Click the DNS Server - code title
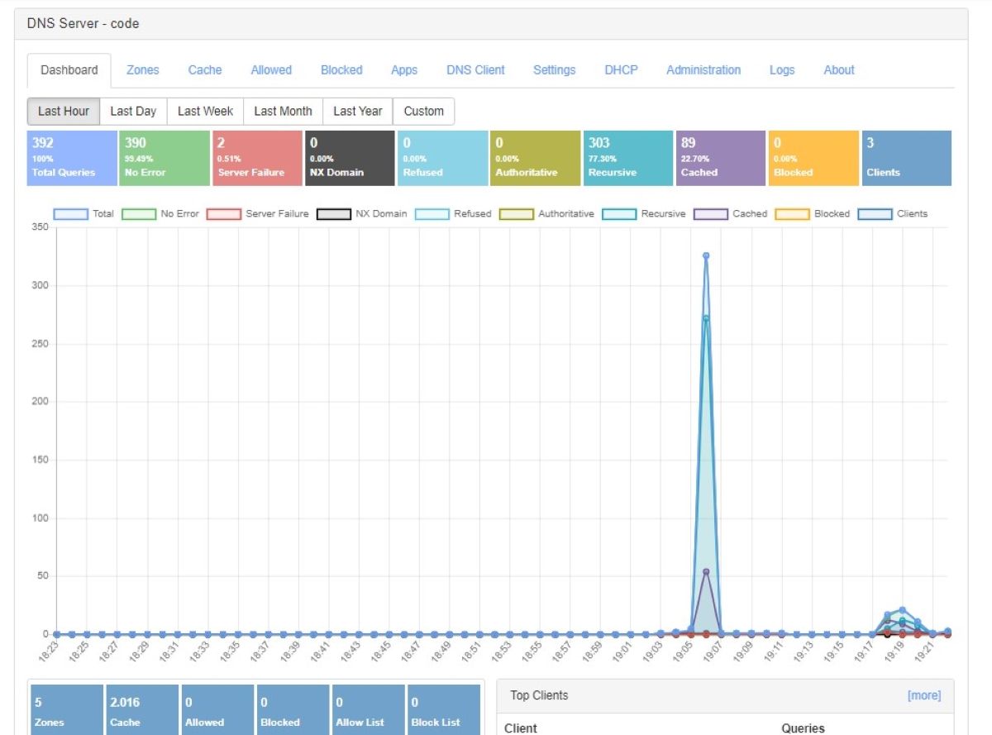992x735 pixels. 83,24
